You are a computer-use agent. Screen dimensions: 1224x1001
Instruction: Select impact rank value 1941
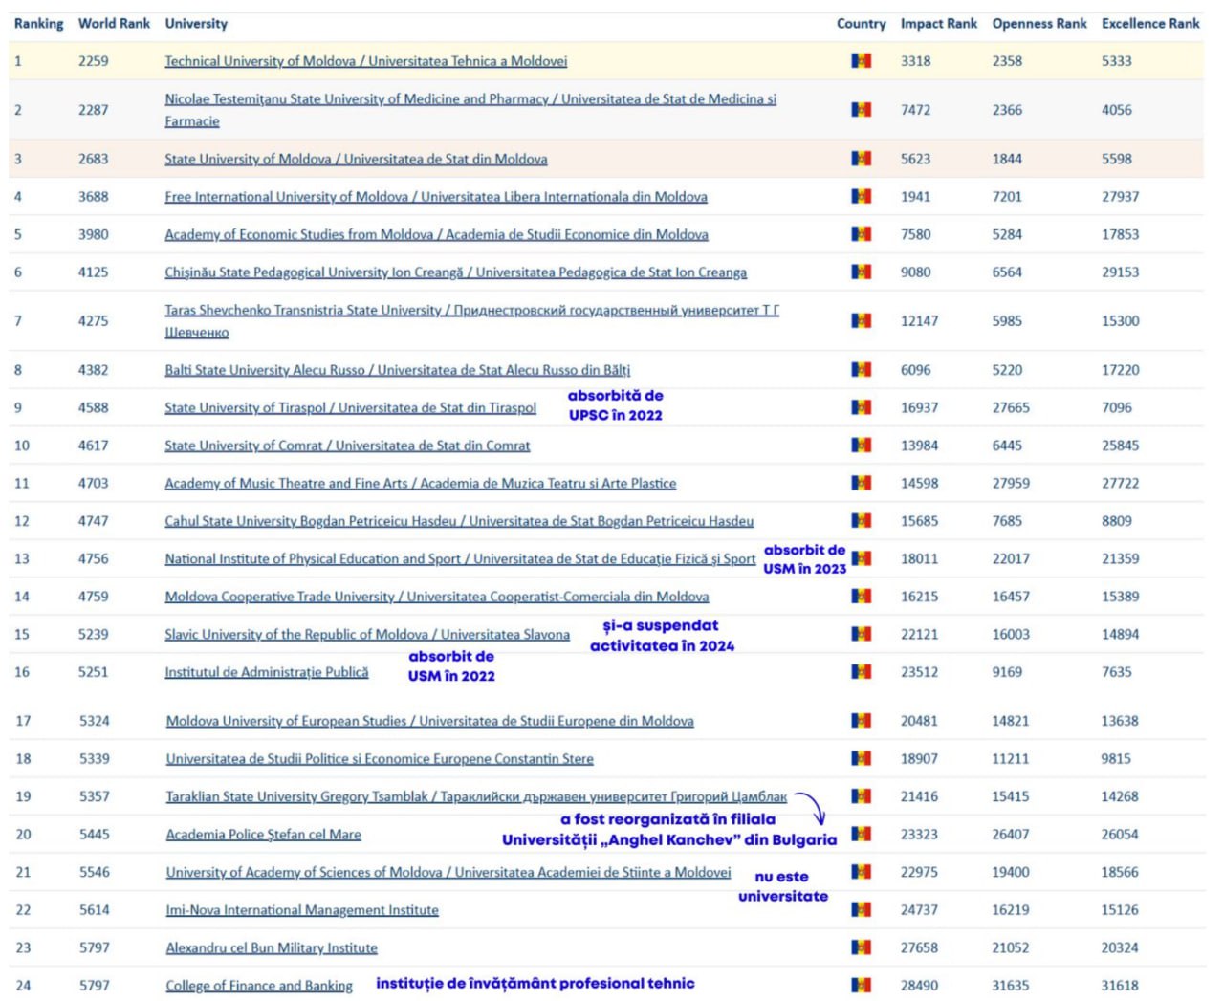click(x=915, y=197)
